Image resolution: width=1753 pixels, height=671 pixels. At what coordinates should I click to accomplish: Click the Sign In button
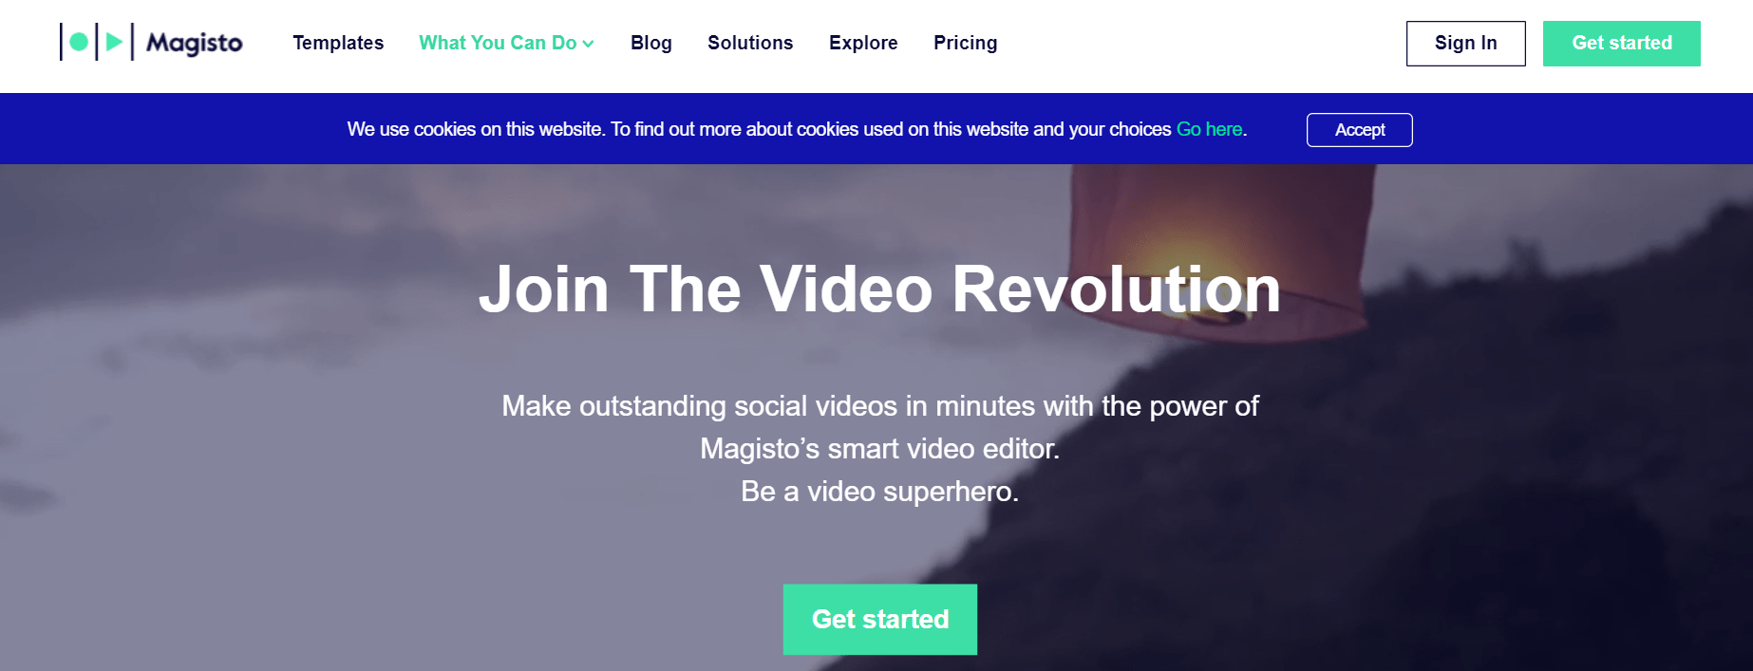(1465, 44)
